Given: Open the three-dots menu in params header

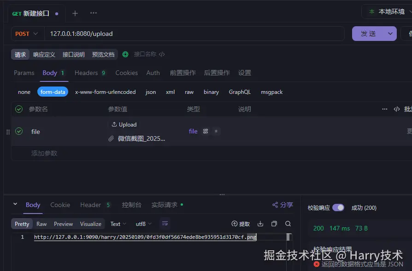Looking at the screenshot, I should 385,109.
